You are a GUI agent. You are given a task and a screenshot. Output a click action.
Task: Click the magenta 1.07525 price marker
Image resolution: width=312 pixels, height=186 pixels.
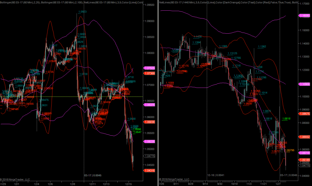coord(149,68)
